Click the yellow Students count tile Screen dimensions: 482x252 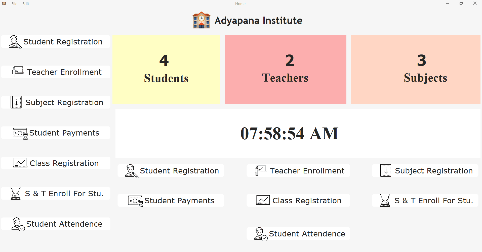click(x=166, y=69)
